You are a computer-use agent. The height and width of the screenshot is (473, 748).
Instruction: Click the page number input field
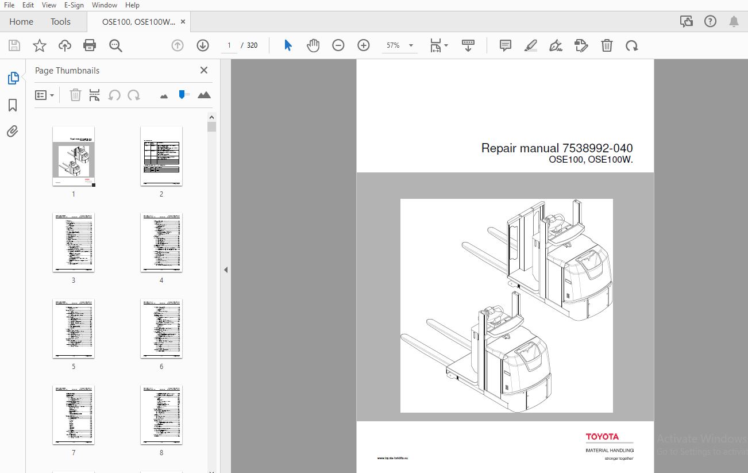coord(229,45)
